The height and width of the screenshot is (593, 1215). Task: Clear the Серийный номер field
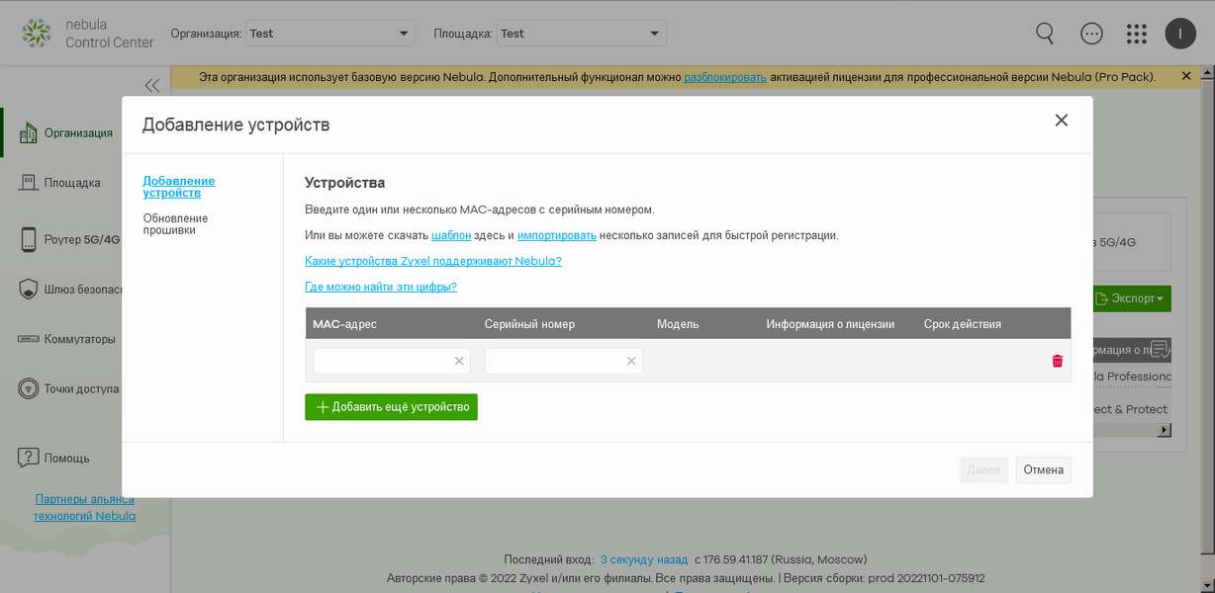click(x=631, y=361)
